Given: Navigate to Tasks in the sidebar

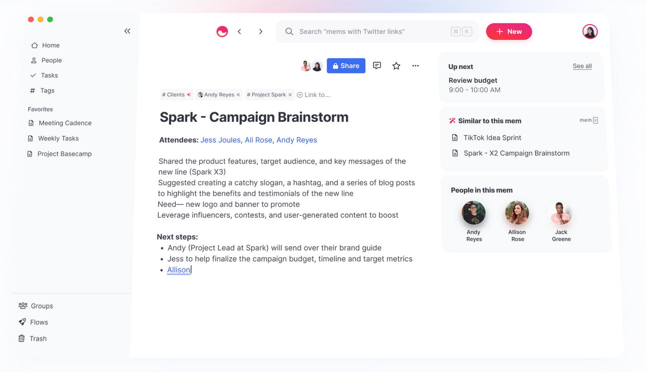Looking at the screenshot, I should pos(49,75).
